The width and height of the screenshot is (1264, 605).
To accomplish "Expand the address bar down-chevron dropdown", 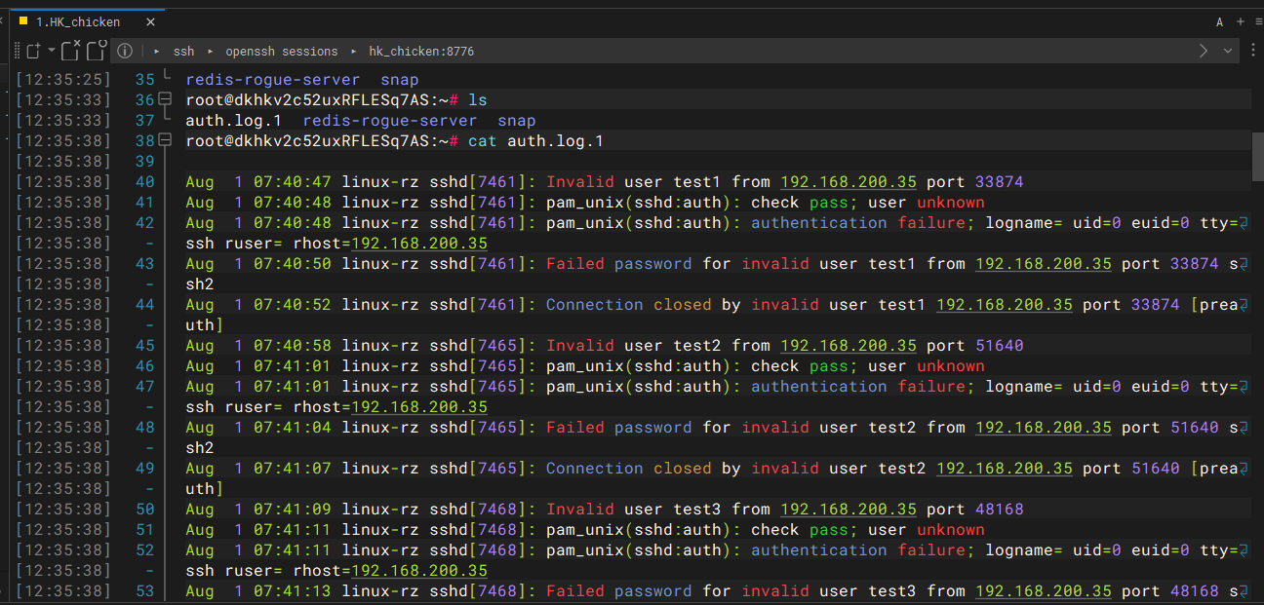I will click(1227, 51).
